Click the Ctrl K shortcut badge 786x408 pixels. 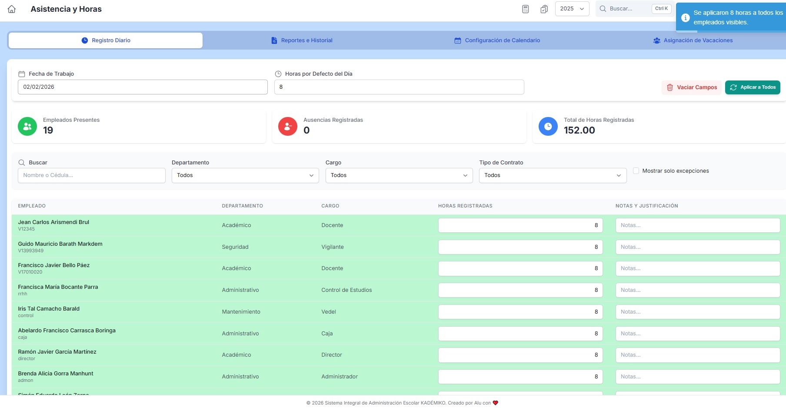[x=661, y=9]
